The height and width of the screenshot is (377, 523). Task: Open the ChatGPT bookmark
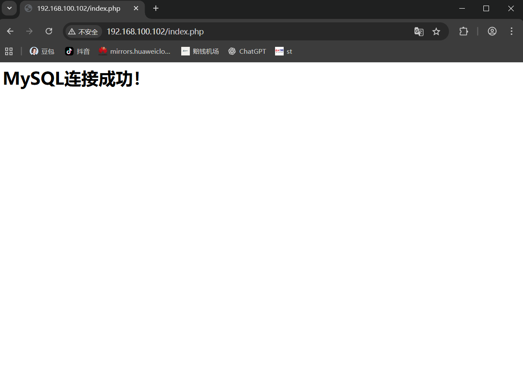pos(247,51)
